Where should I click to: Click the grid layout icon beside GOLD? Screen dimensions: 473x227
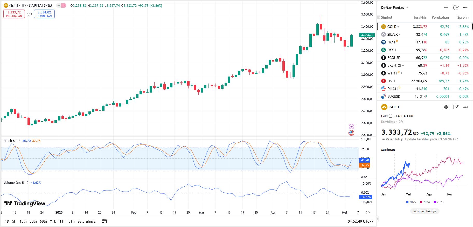[x=446, y=107]
